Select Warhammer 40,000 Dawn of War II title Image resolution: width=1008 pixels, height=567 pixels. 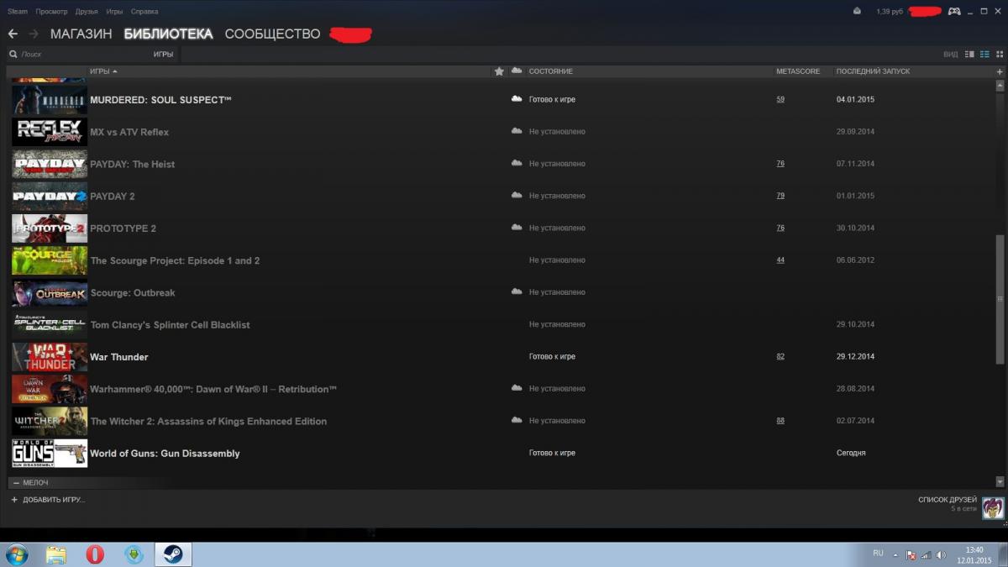click(213, 389)
